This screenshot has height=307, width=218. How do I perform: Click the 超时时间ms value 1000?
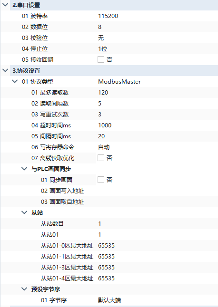click(x=105, y=125)
